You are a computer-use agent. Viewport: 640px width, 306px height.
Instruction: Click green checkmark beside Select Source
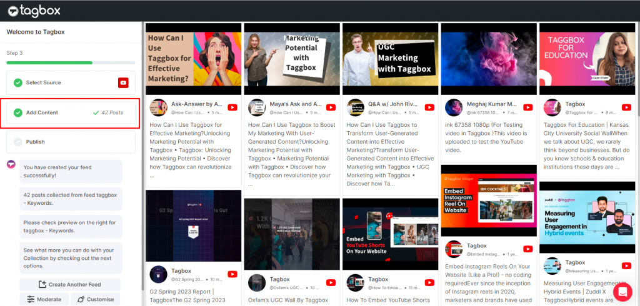18,82
